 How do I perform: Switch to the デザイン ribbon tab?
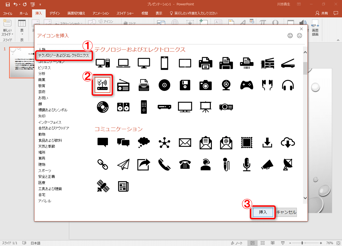55,13
